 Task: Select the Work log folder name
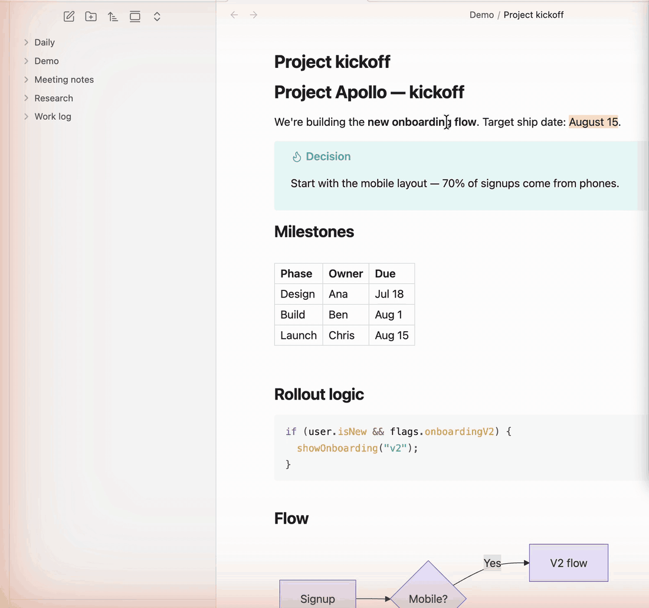53,116
